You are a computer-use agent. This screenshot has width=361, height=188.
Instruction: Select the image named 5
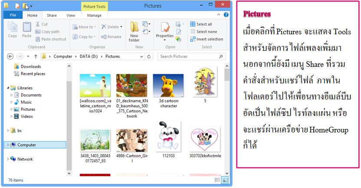(205, 81)
